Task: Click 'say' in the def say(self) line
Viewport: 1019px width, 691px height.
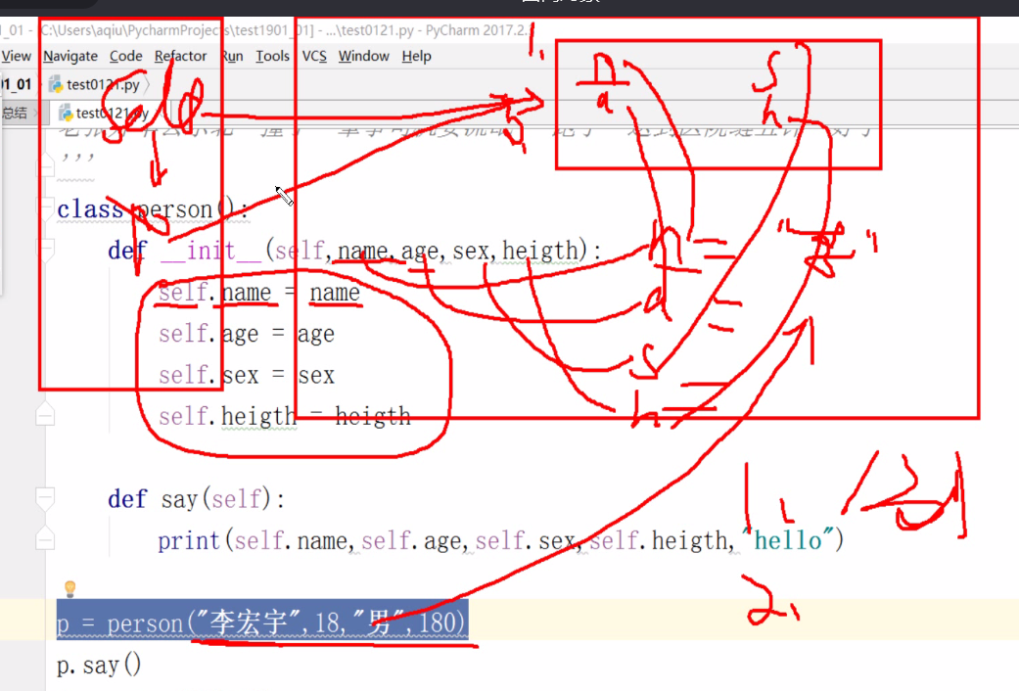Action: 179,499
